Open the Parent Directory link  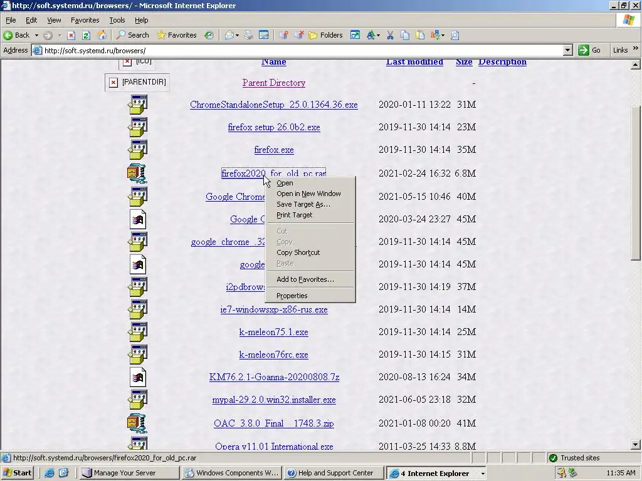274,83
